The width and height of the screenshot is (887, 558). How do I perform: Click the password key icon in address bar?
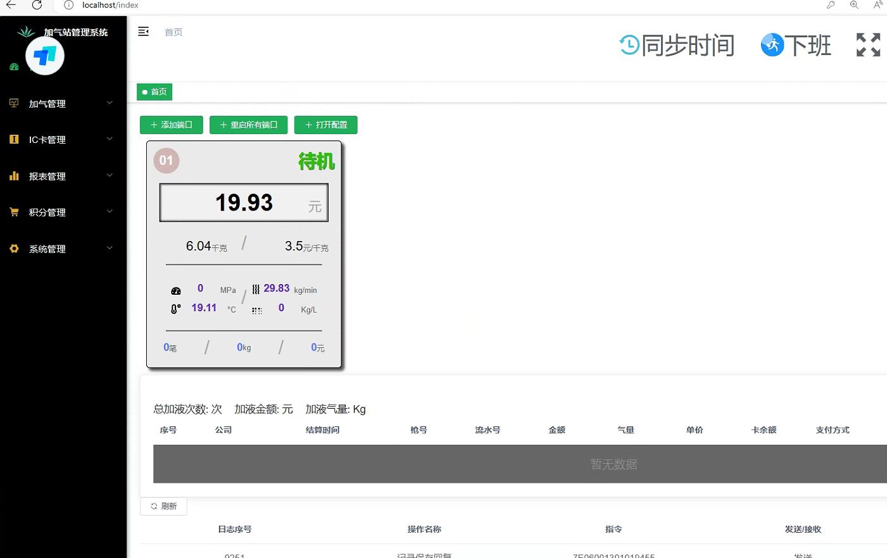click(x=831, y=5)
